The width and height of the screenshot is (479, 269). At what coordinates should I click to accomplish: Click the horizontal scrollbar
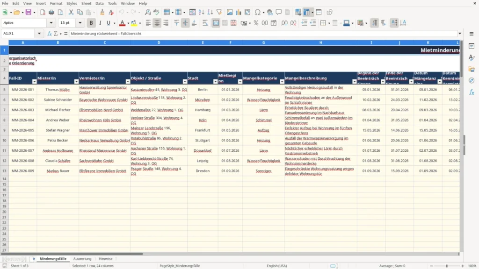click(230, 254)
